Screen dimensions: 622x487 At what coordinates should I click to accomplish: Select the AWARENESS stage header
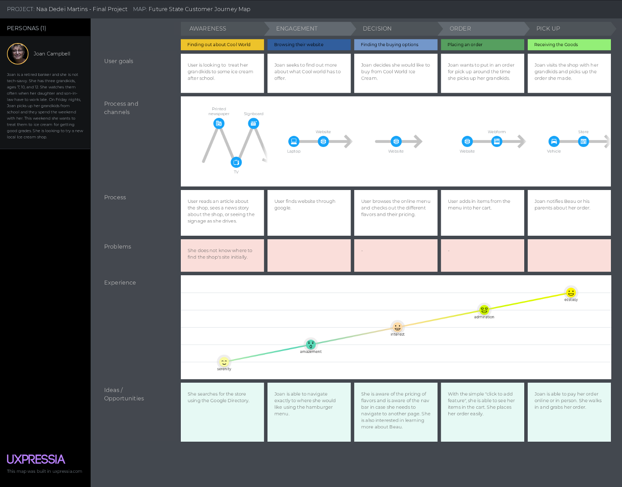pyautogui.click(x=223, y=28)
